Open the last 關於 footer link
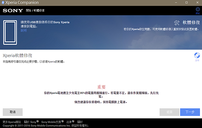The height and width of the screenshot is (128, 202). [x=80, y=122]
